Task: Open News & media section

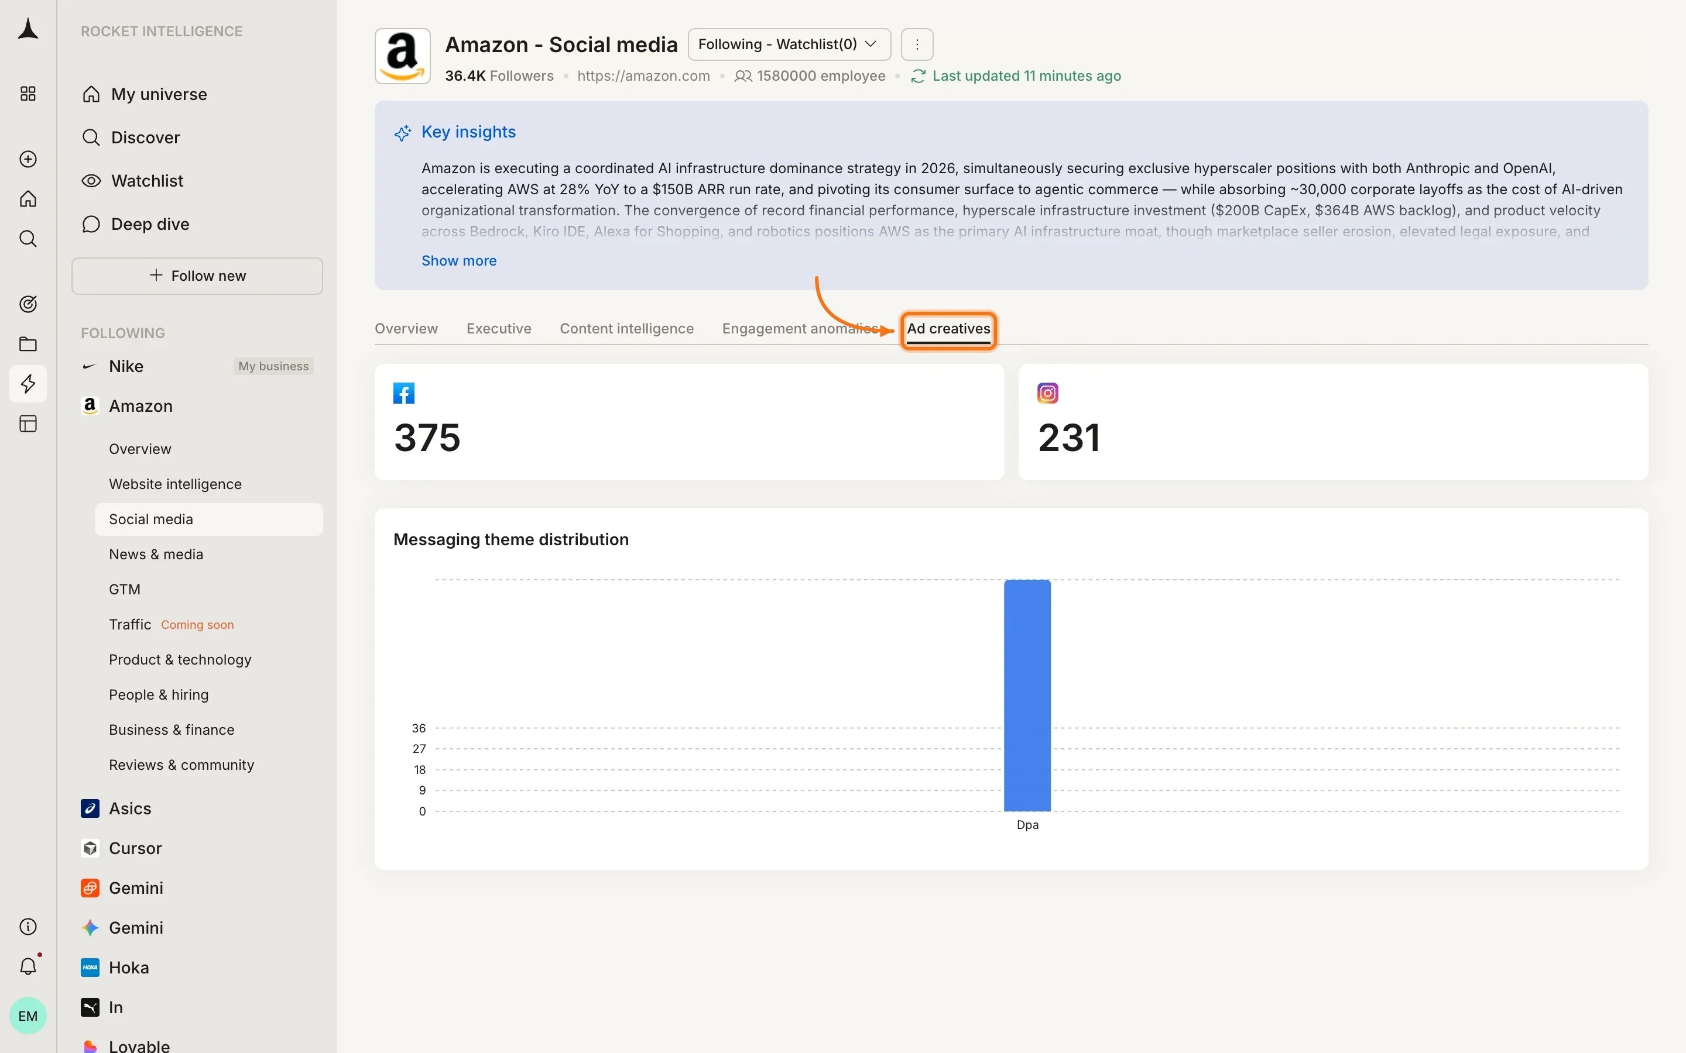Action: click(156, 555)
